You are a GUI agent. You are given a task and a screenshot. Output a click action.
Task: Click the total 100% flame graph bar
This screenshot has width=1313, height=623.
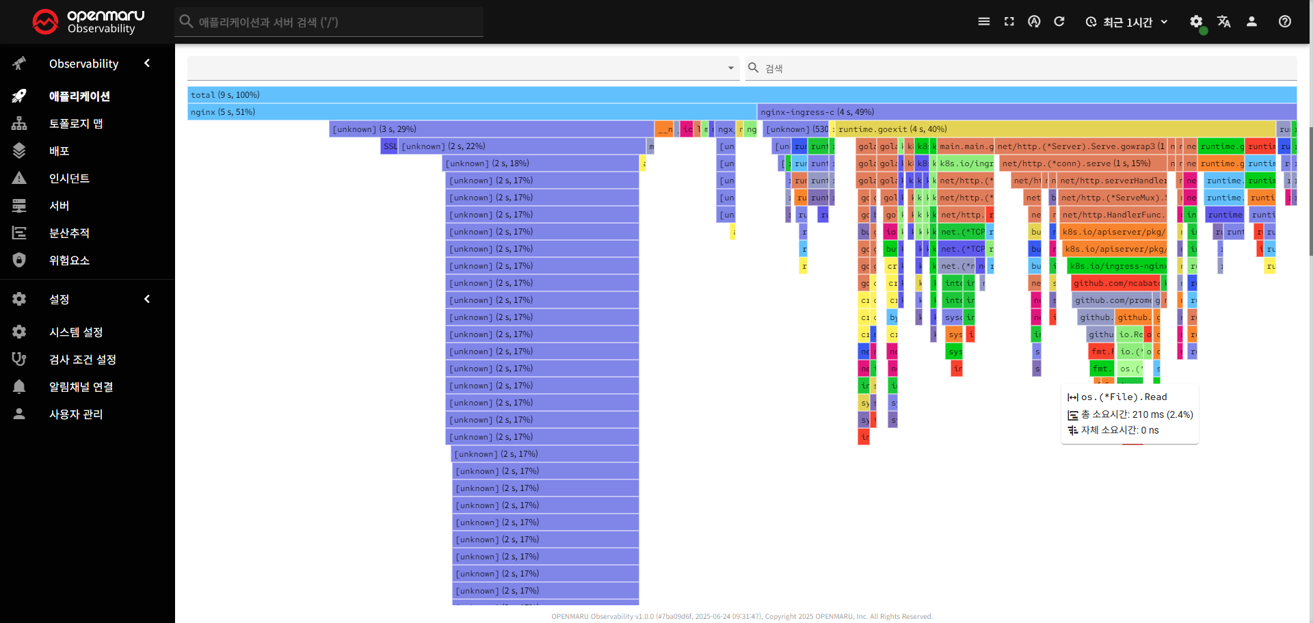[742, 95]
